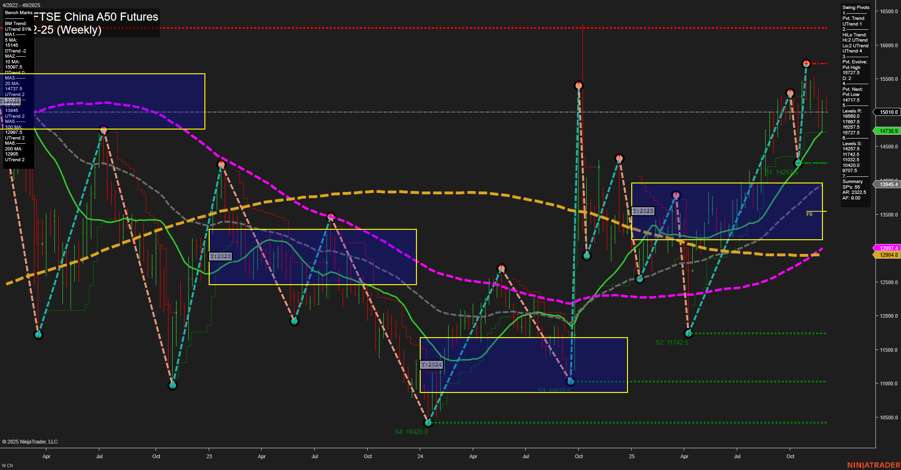Screen dimensions: 901x470
Task: Click the NINJATRADER logo
Action: pos(875,465)
